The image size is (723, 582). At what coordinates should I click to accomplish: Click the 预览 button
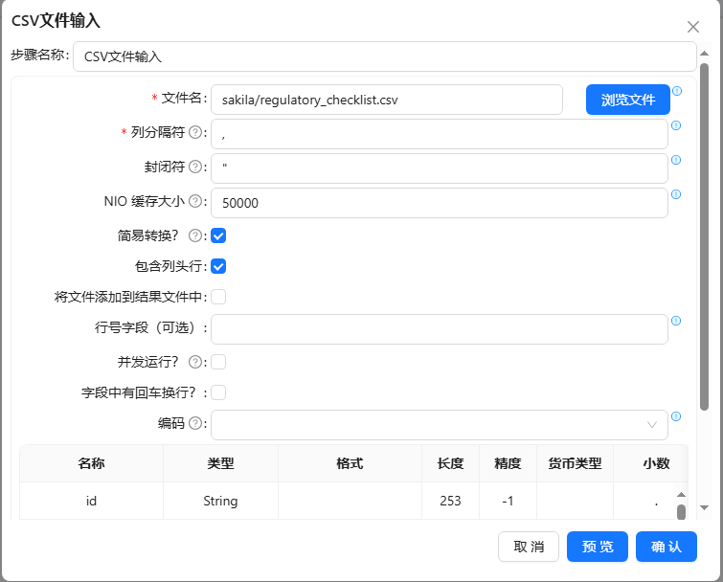click(598, 547)
